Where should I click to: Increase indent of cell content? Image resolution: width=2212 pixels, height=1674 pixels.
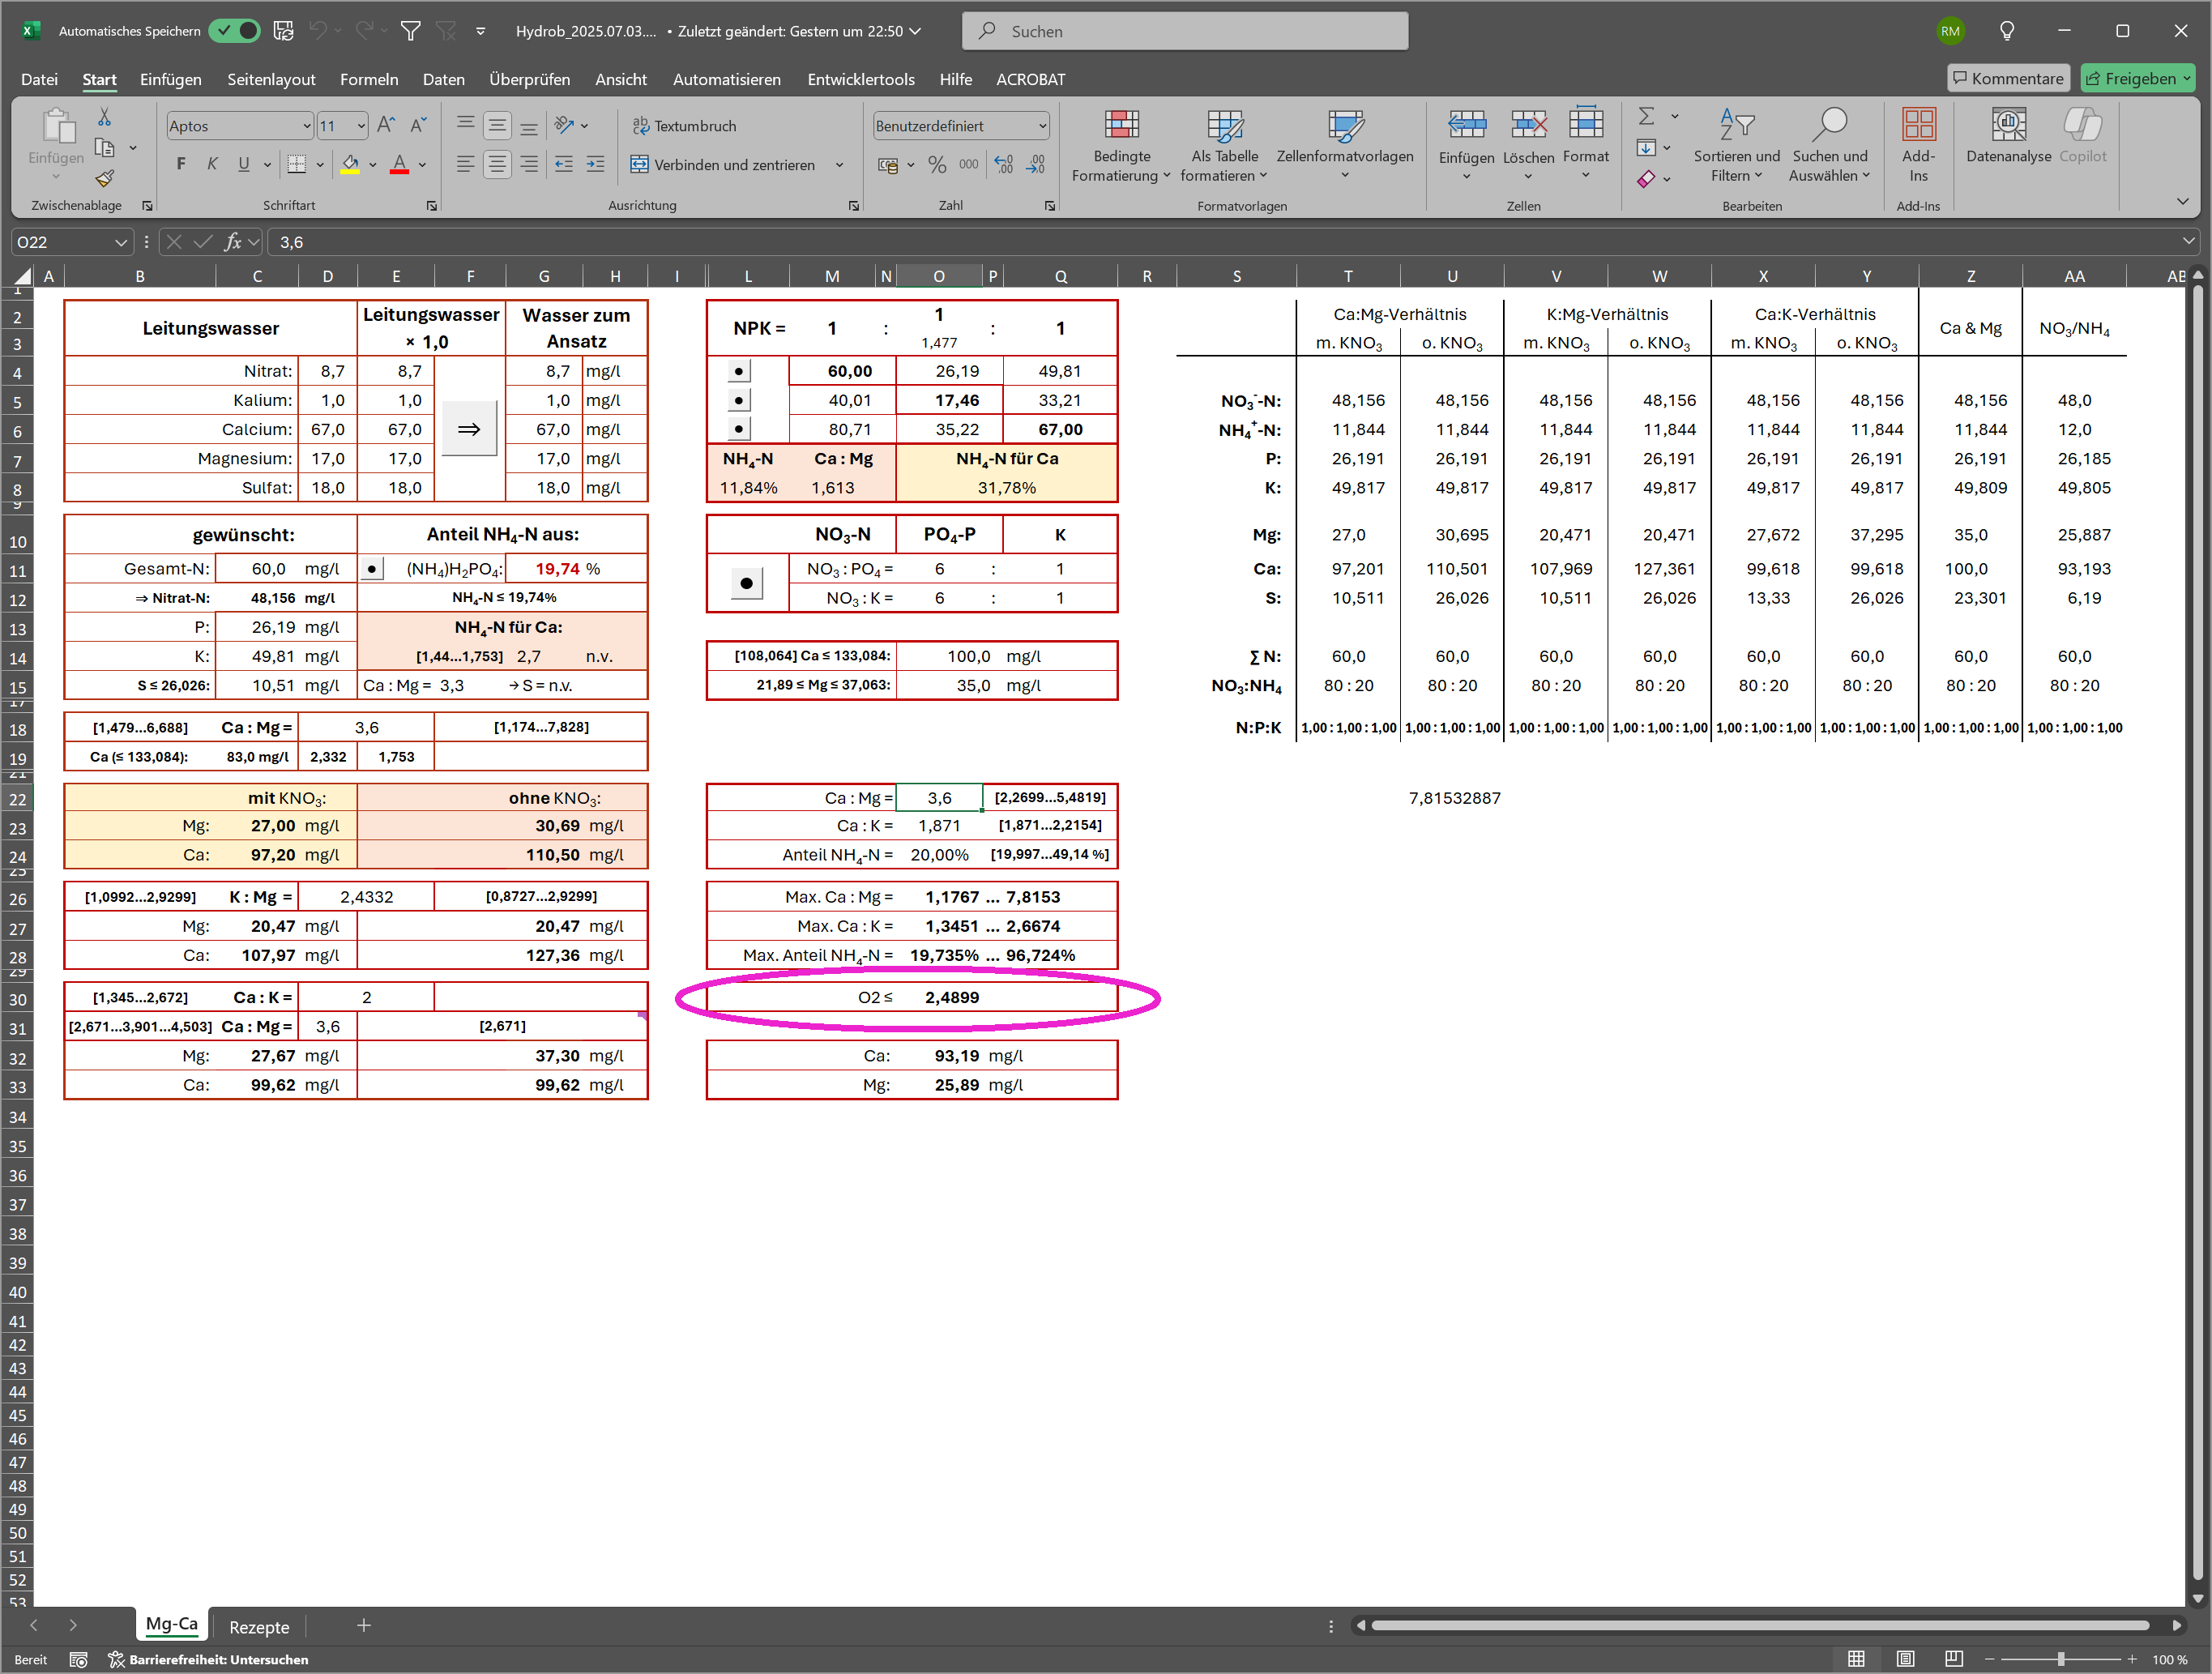[x=596, y=164]
